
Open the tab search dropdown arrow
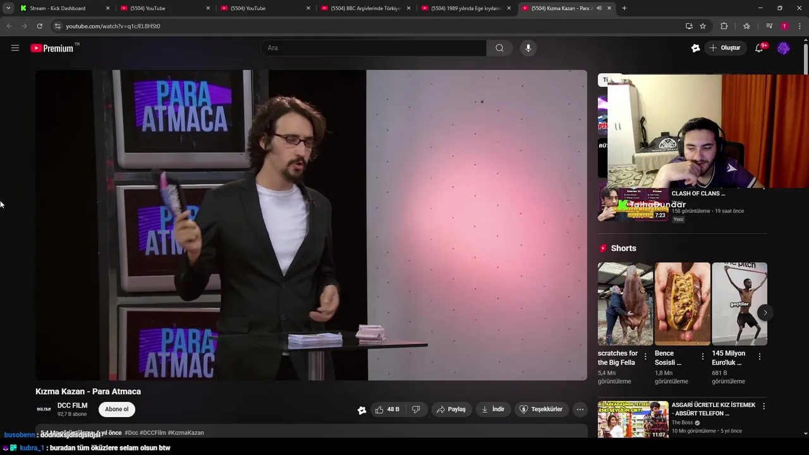tap(8, 8)
